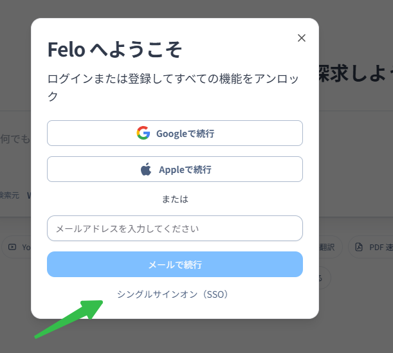Click the Apple logo icon
Viewport: 393px width, 353px height.
(146, 169)
